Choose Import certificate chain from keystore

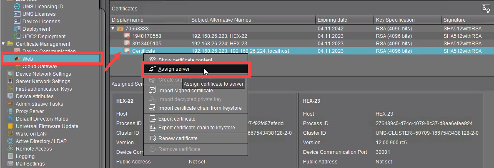[x=200, y=108]
